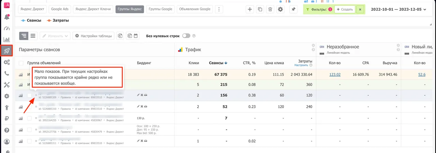Delete the current tab with the trash icon
The image size is (436, 153).
pyautogui.click(x=270, y=9)
